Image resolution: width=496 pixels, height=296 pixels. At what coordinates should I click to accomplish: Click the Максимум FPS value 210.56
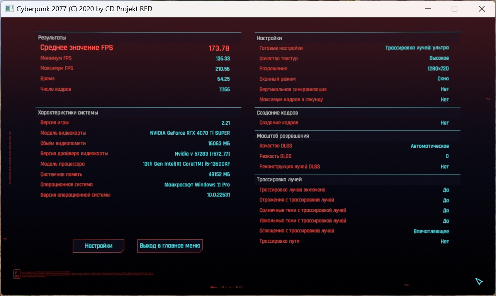coord(223,69)
